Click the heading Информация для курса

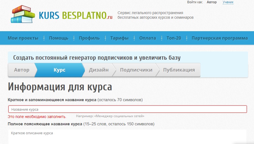tap(60, 87)
